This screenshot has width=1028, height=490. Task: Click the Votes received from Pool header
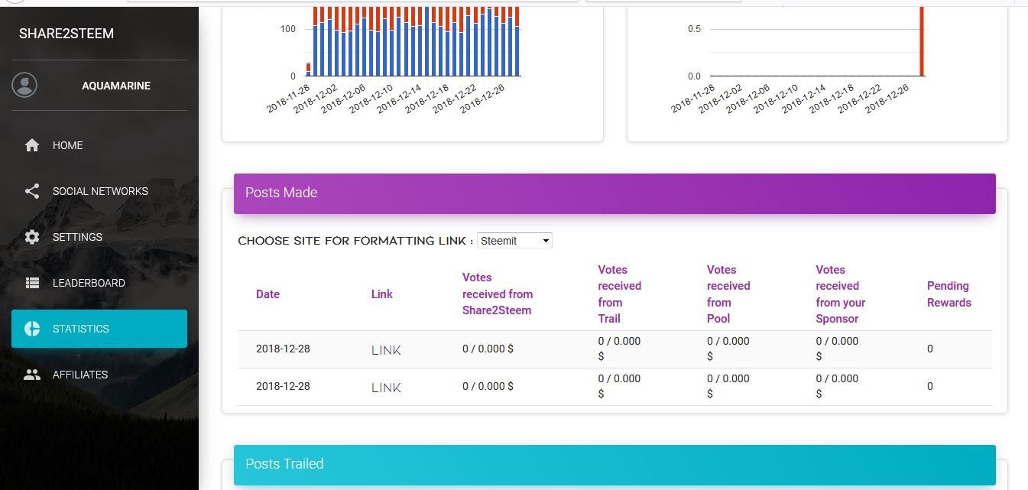pyautogui.click(x=728, y=294)
